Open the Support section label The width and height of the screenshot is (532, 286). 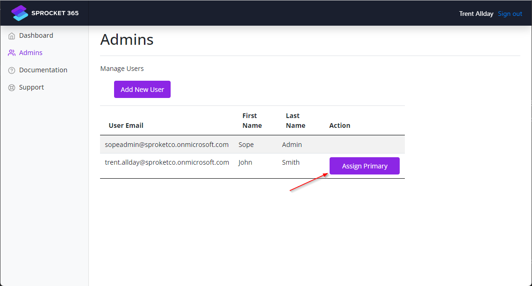(31, 87)
